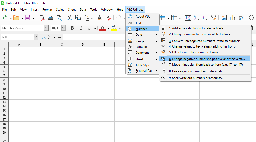Open the Function Wizard fx icon
The width and height of the screenshot is (256, 142).
44,37
